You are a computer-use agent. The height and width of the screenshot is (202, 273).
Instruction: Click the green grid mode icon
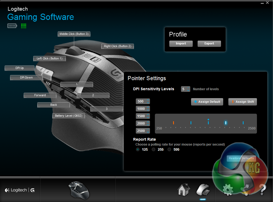[24, 26]
